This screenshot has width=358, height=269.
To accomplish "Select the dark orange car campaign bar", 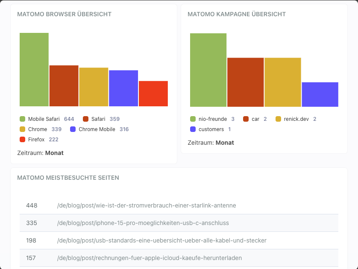I will click(x=246, y=82).
